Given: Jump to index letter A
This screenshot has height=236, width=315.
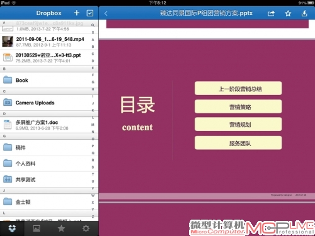Looking at the screenshot, I should tap(93, 40).
